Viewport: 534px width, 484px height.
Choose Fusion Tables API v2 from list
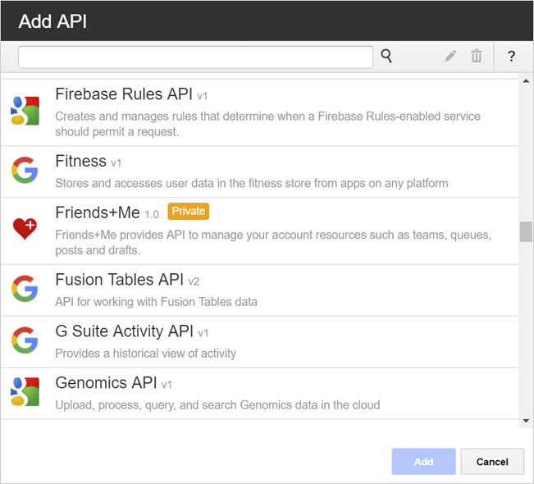pyautogui.click(x=260, y=290)
